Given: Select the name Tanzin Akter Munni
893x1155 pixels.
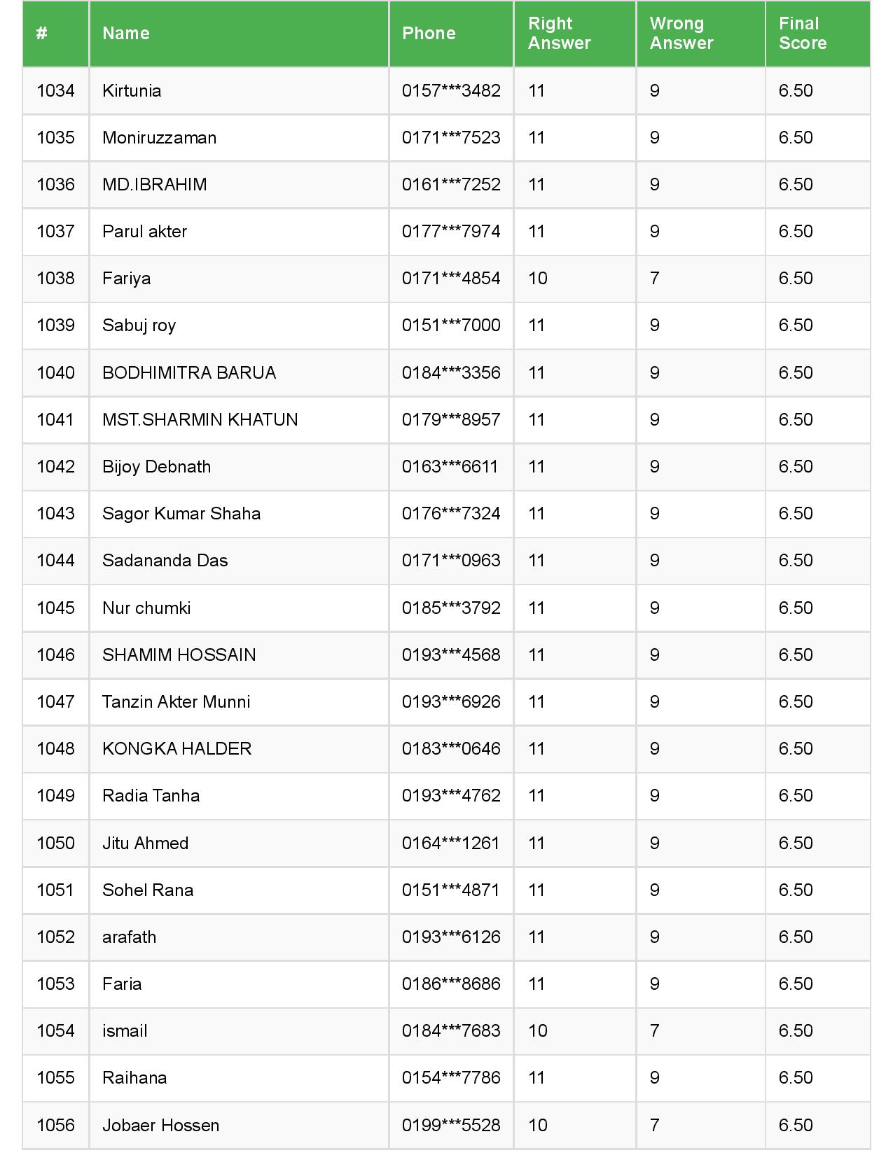Looking at the screenshot, I should click(176, 701).
